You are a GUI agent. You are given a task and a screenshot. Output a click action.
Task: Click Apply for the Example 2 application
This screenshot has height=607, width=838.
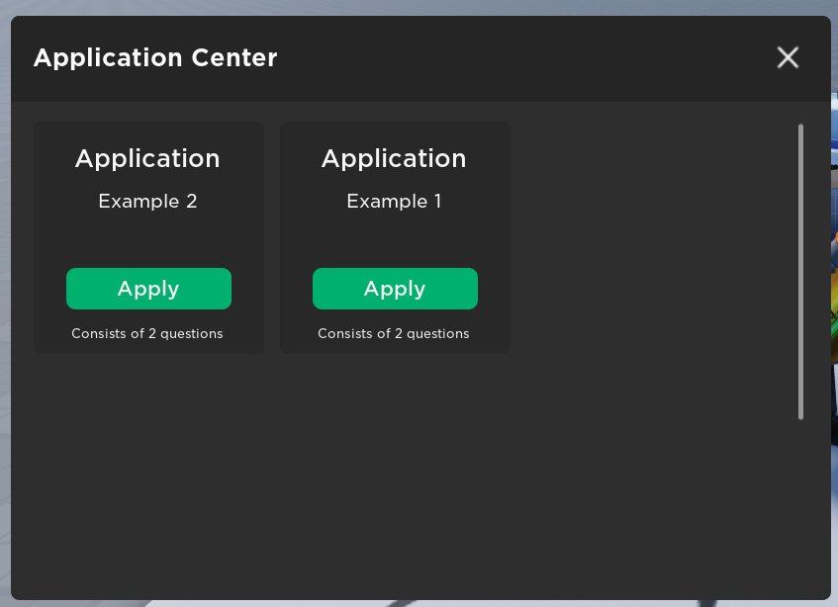148,289
